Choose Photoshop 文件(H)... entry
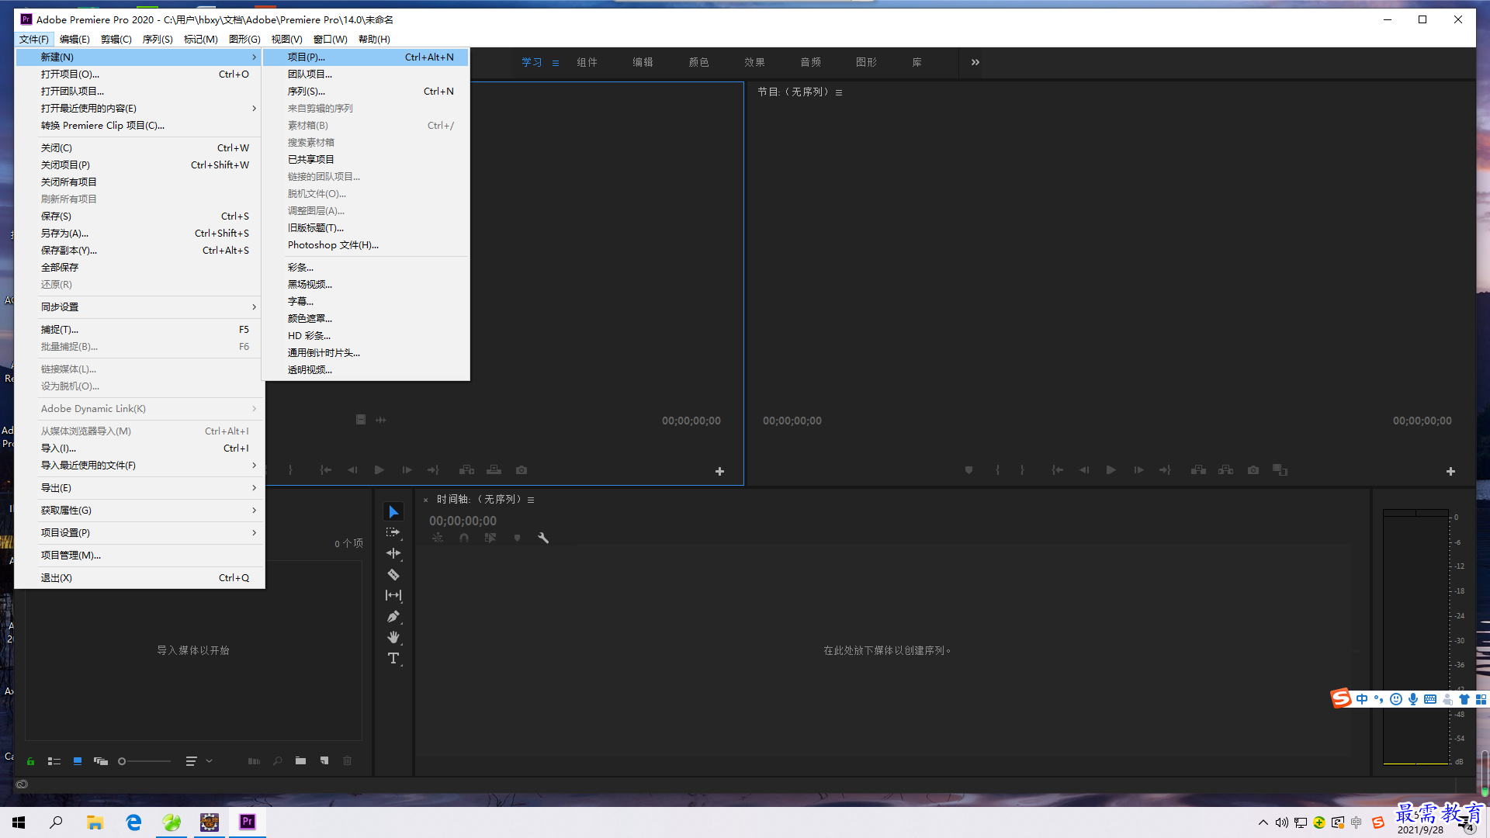The width and height of the screenshot is (1490, 838). [366, 245]
